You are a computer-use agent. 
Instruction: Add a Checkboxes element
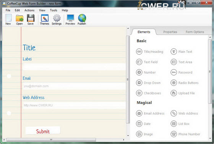149,93
